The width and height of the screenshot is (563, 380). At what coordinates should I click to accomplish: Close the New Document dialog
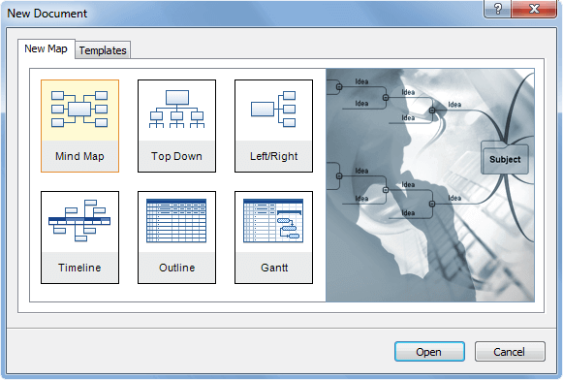(534, 9)
